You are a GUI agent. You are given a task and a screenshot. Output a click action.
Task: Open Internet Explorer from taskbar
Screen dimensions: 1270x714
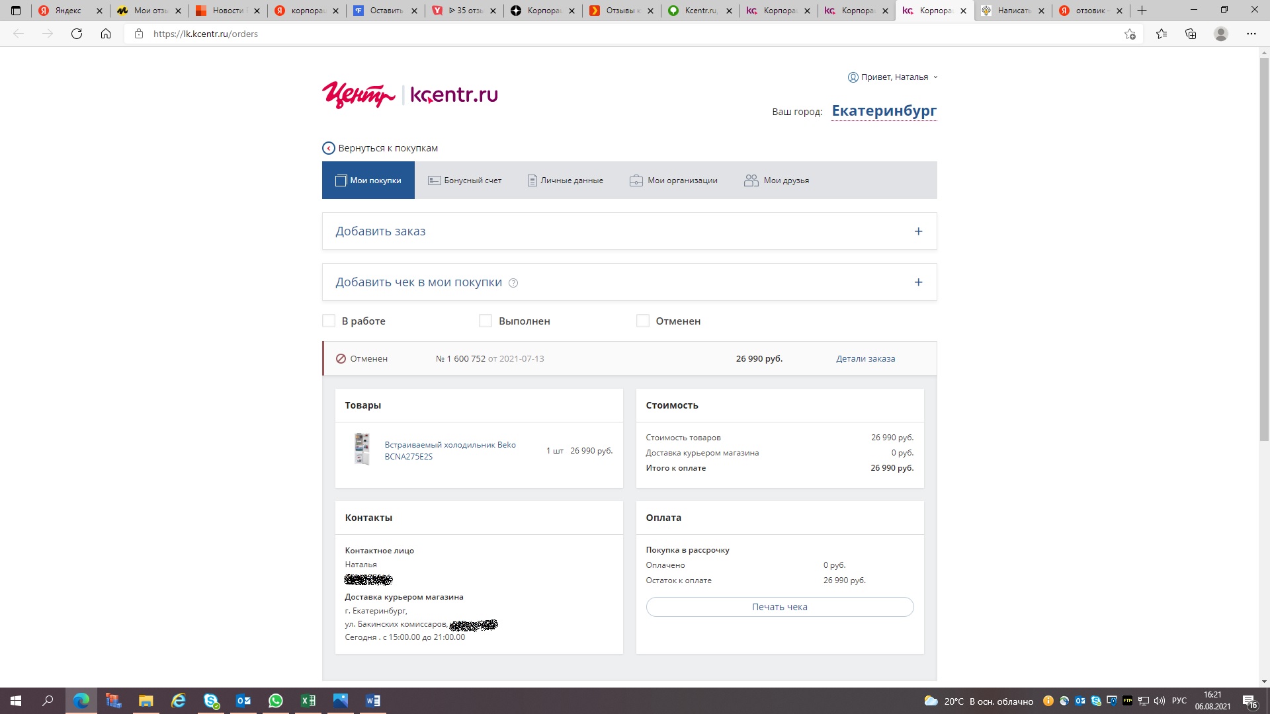(x=179, y=701)
